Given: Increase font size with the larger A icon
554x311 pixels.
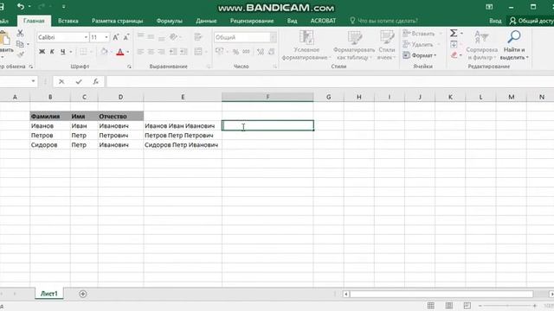Looking at the screenshot, I should tap(115, 37).
